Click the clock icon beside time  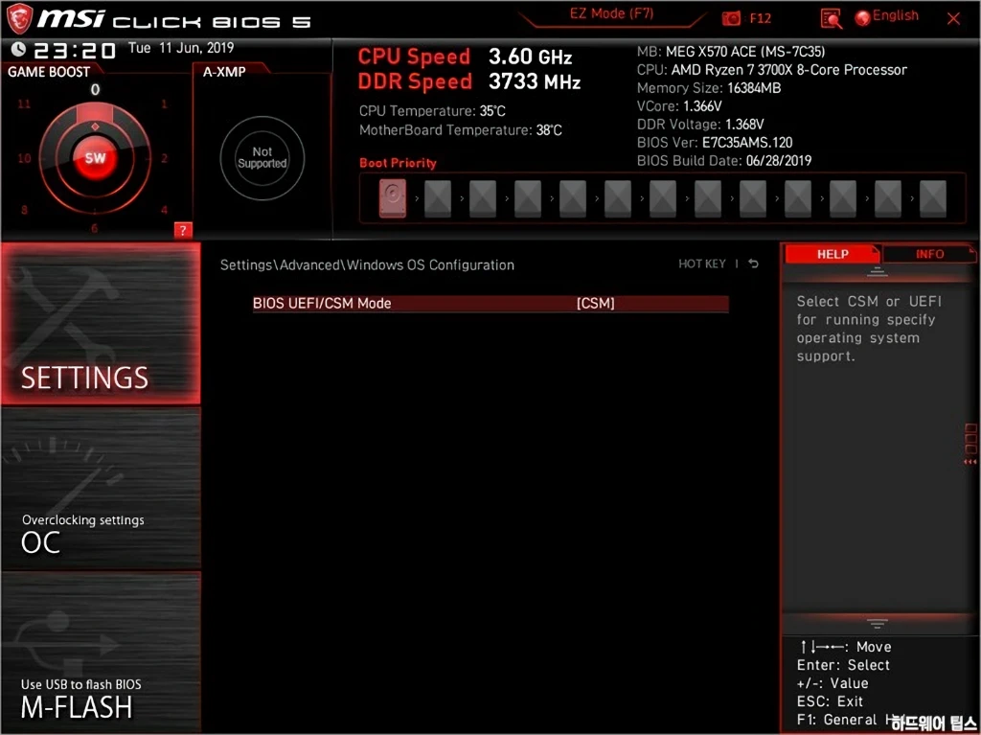(x=18, y=49)
